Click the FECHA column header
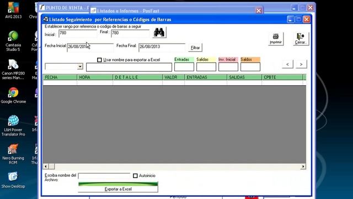 tap(60, 77)
